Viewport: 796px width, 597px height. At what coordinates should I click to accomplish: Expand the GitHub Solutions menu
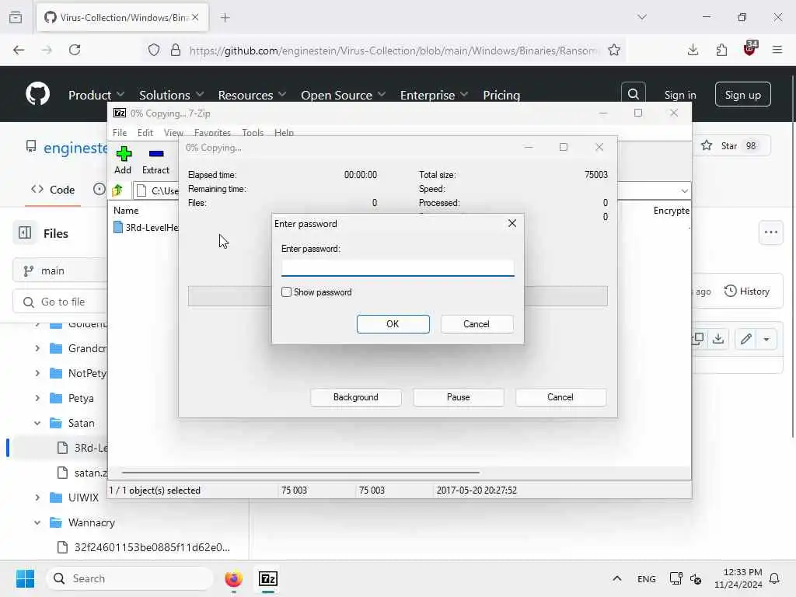pos(172,95)
